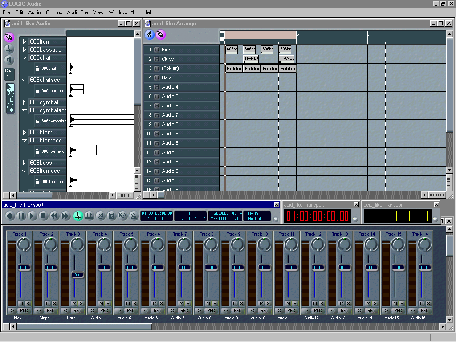Click the Pause button in the transport
Image resolution: width=456 pixels, height=342 pixels.
(21, 216)
